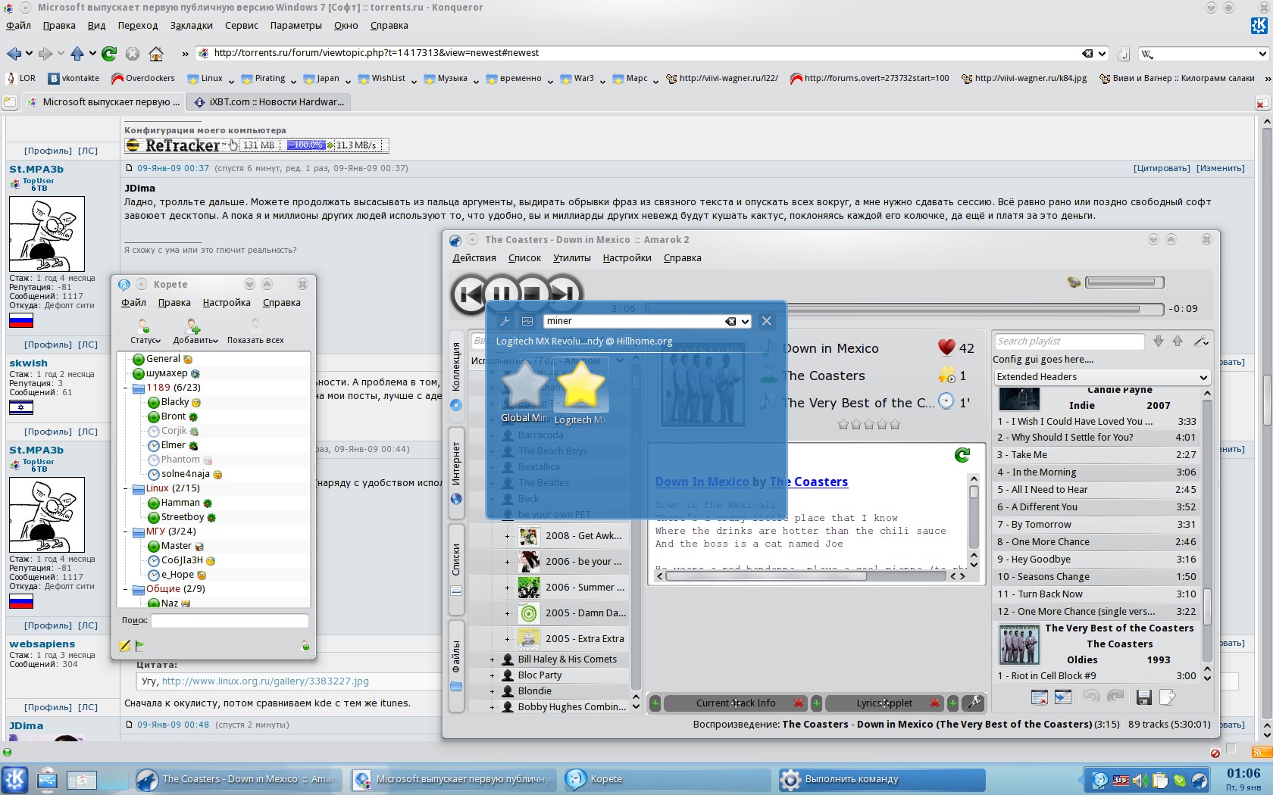Click the Цитировать link on forum post
1273x795 pixels.
point(1162,168)
